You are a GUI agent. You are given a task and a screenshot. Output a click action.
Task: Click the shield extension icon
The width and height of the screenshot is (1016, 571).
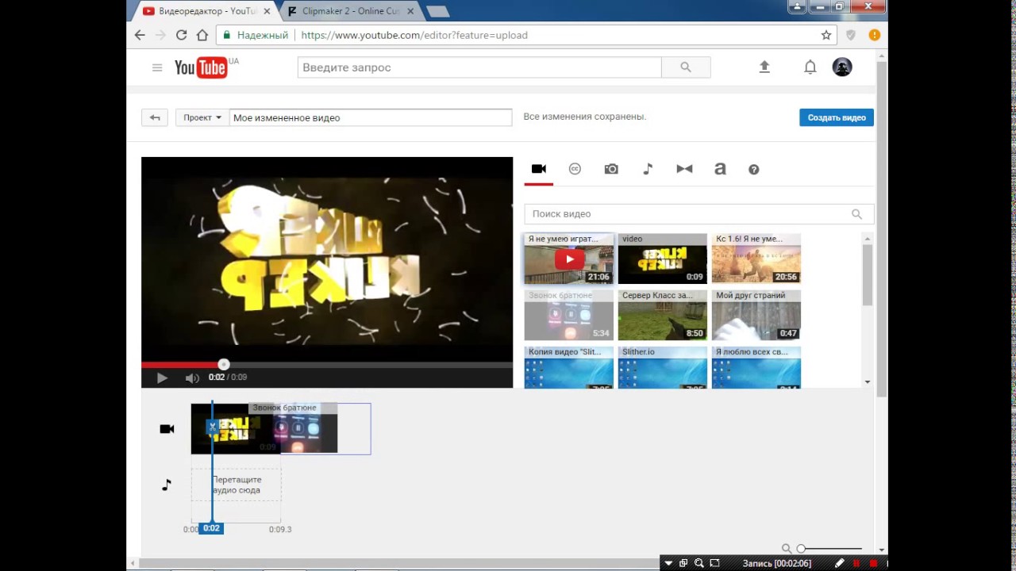(x=851, y=35)
